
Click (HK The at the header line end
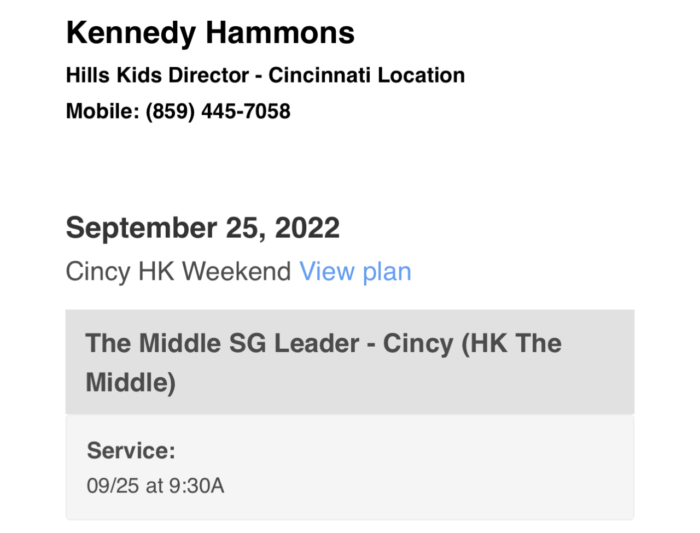coord(512,343)
